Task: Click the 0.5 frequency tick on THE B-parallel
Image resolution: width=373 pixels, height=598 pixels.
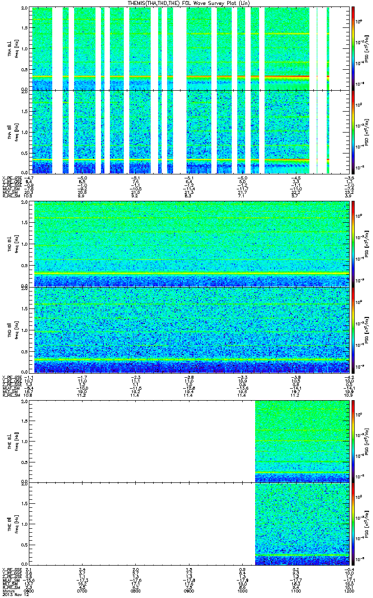Action: click(25, 545)
